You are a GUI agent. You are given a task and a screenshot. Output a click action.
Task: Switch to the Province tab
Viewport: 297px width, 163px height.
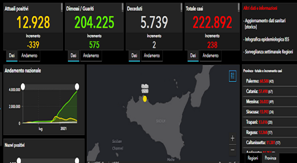(x=271, y=158)
